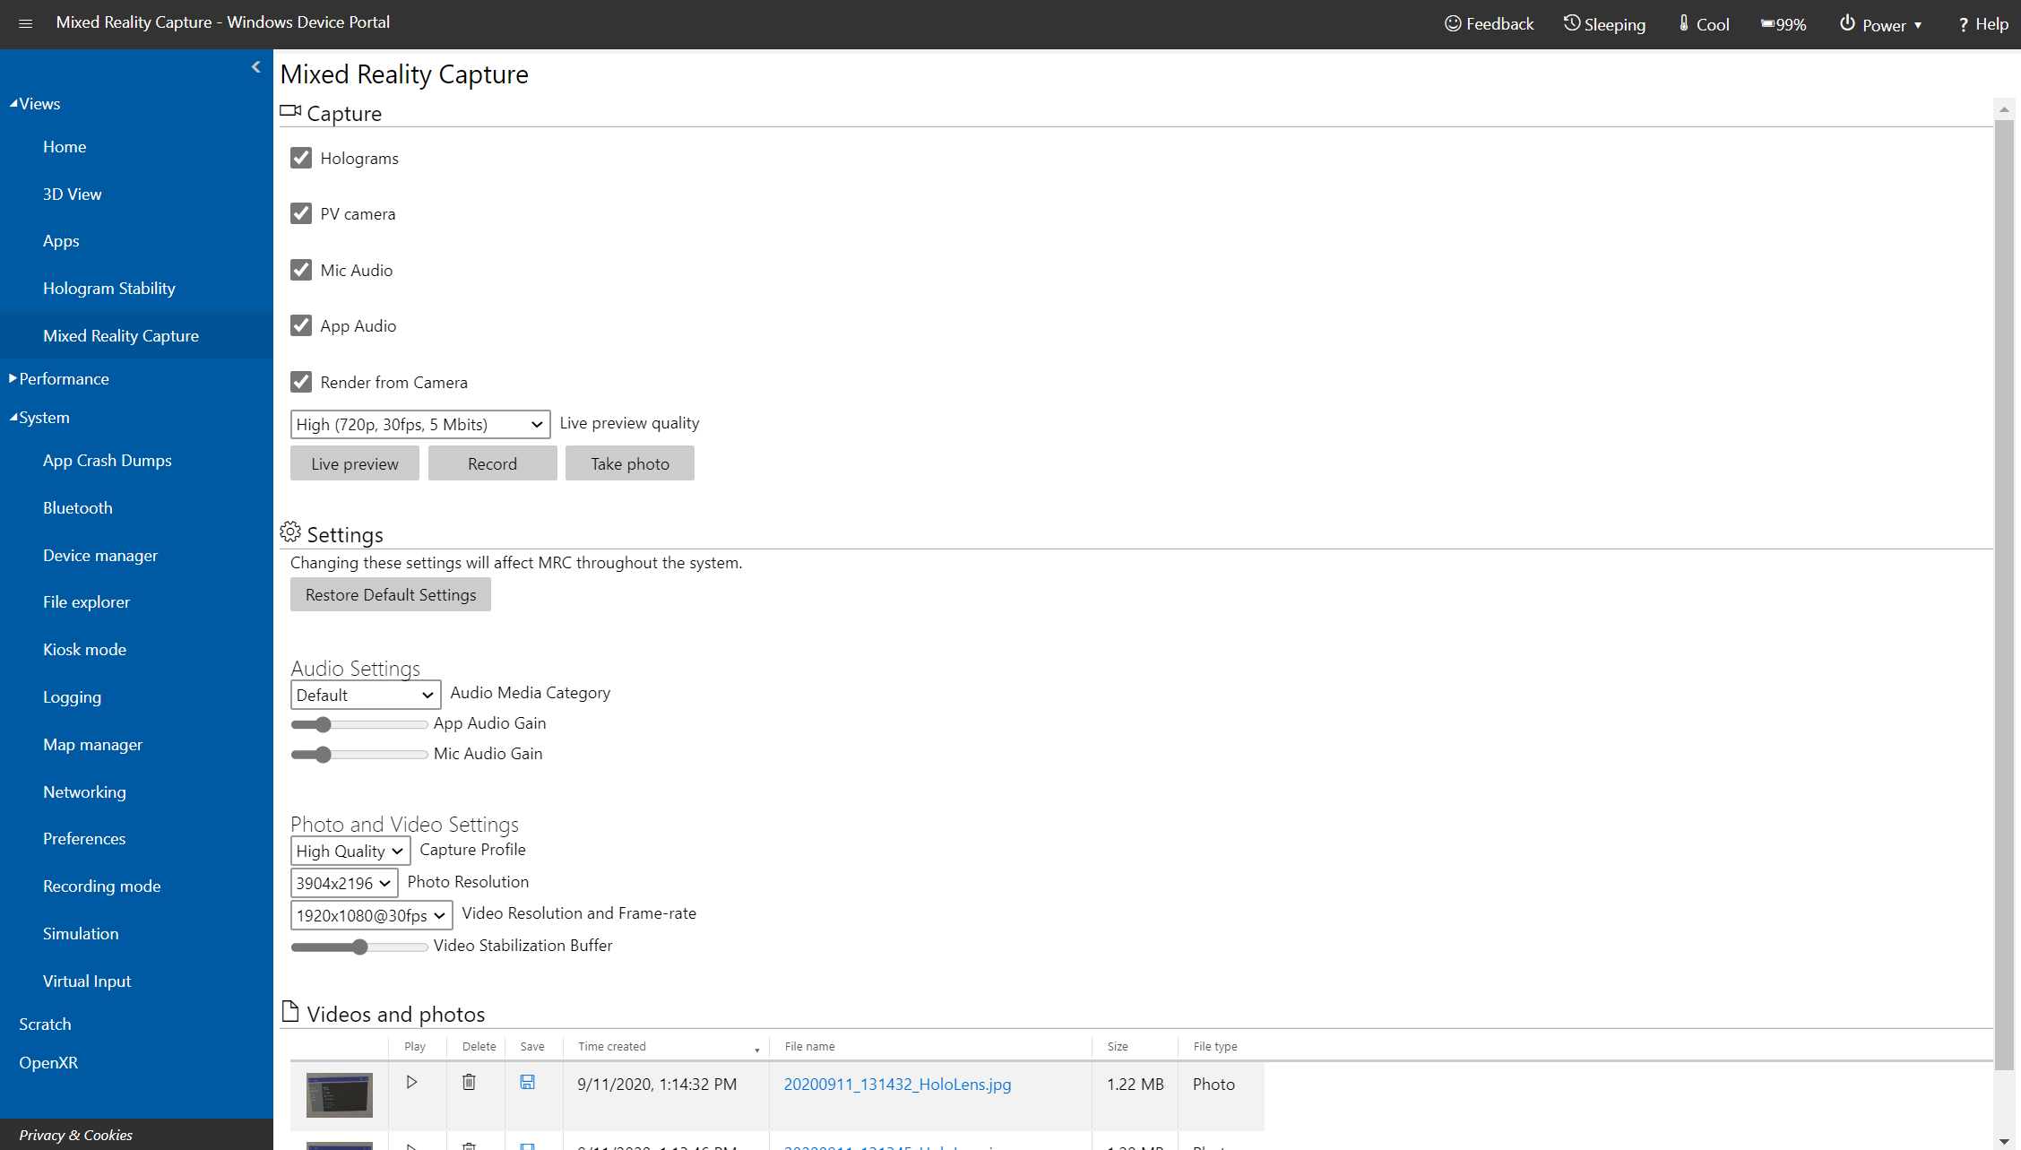The width and height of the screenshot is (2021, 1150).
Task: Toggle the Holograms checkbox
Action: tap(301, 157)
